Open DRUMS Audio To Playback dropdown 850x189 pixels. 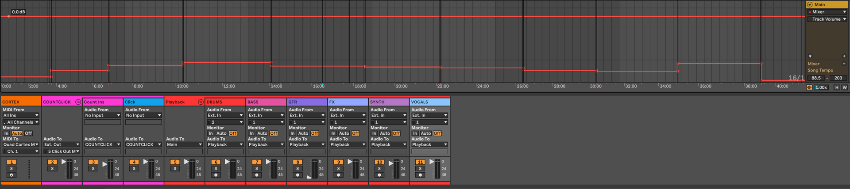pos(225,144)
